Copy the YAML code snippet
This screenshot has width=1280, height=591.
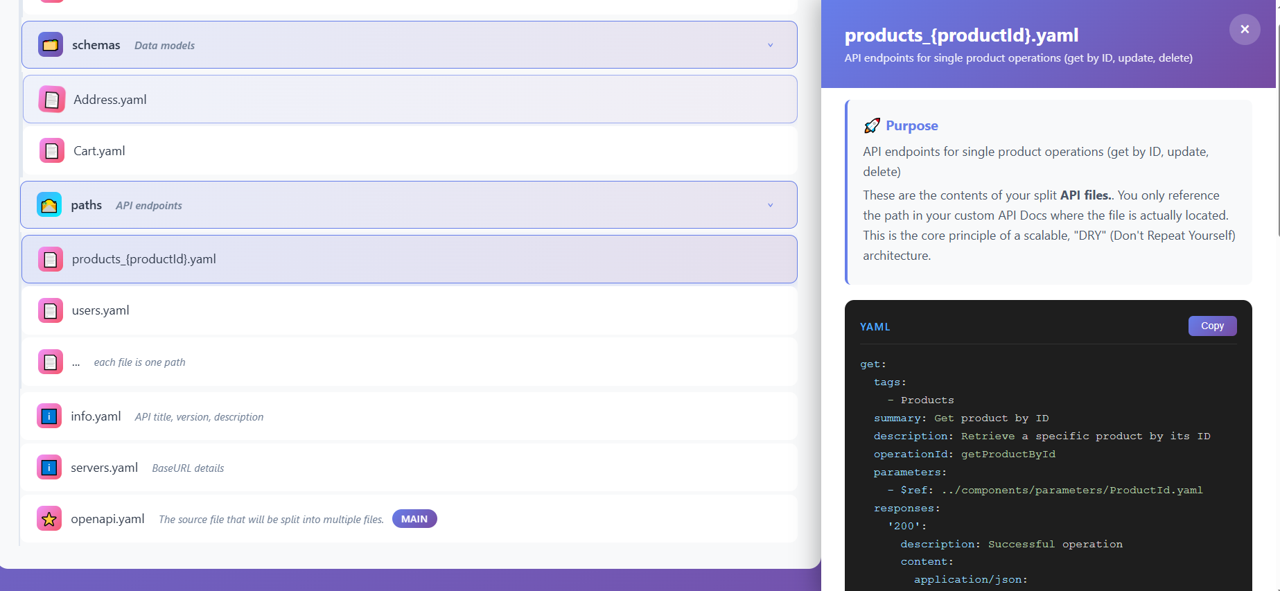1211,326
